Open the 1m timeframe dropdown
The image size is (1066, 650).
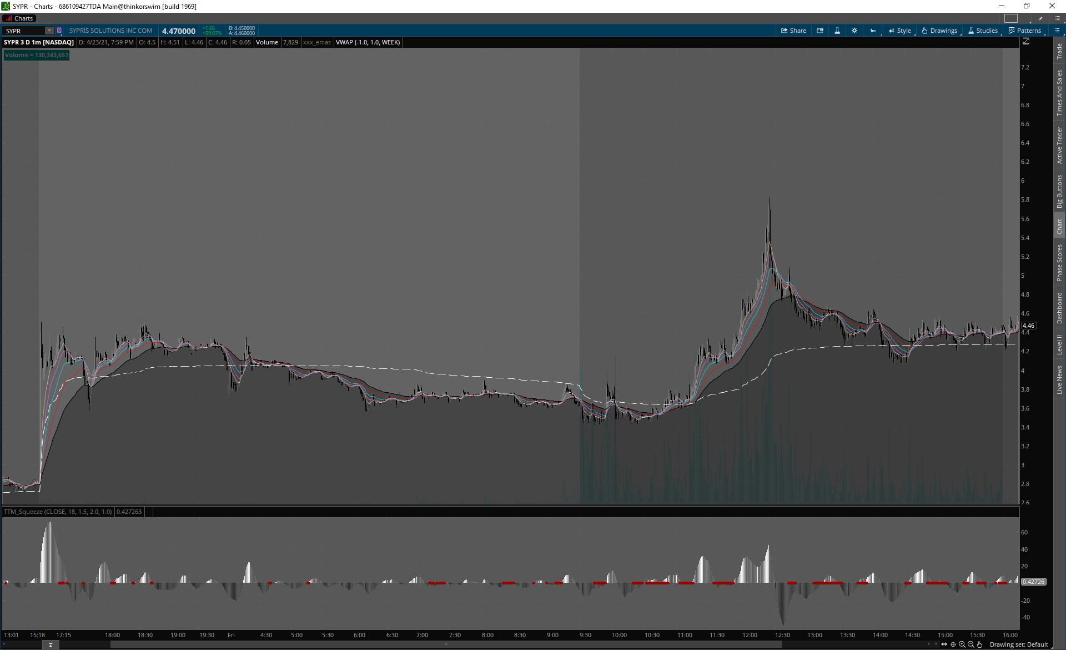(x=873, y=31)
